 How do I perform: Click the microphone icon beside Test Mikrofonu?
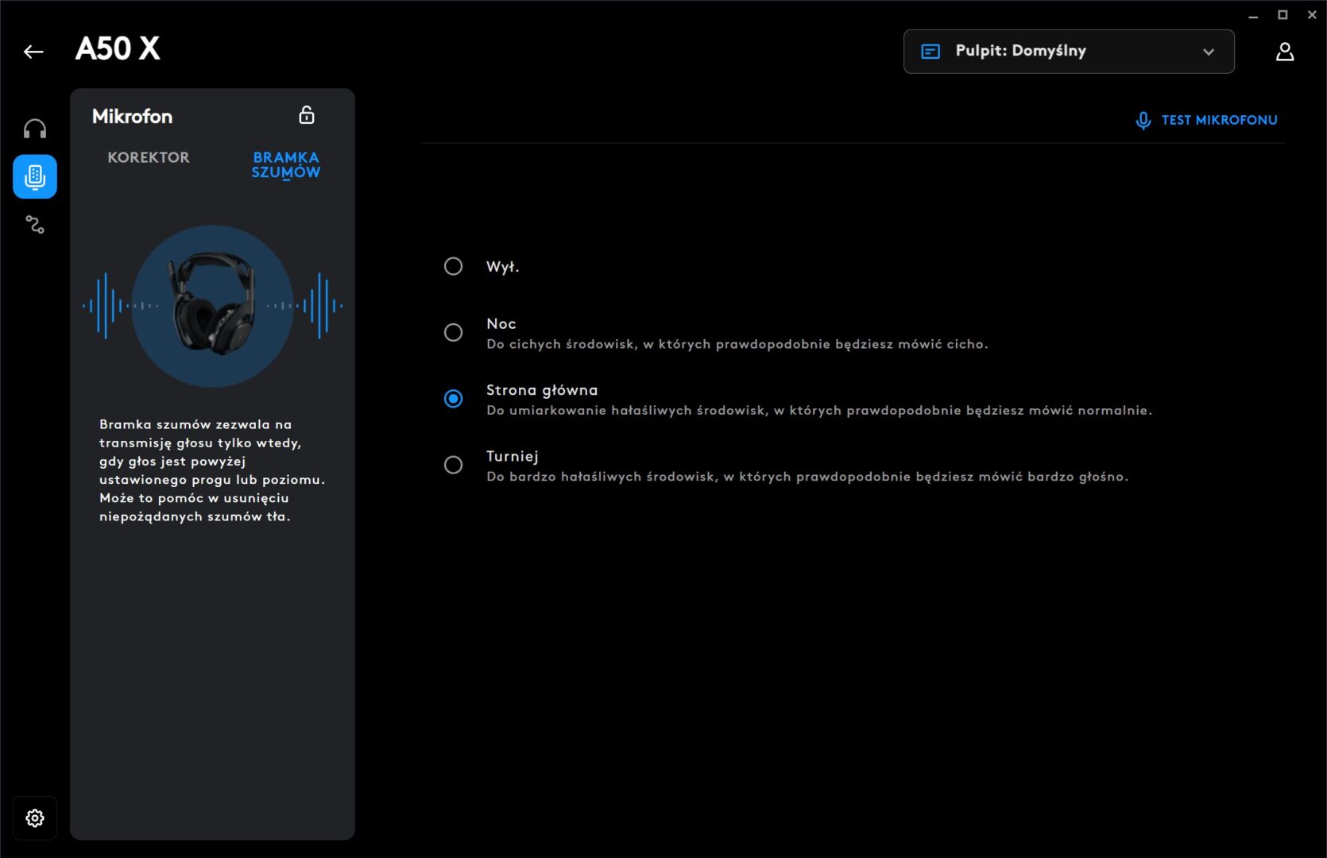point(1143,120)
